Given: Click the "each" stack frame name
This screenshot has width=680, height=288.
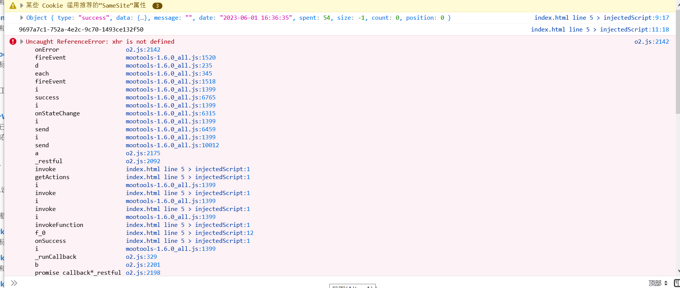Looking at the screenshot, I should point(42,74).
